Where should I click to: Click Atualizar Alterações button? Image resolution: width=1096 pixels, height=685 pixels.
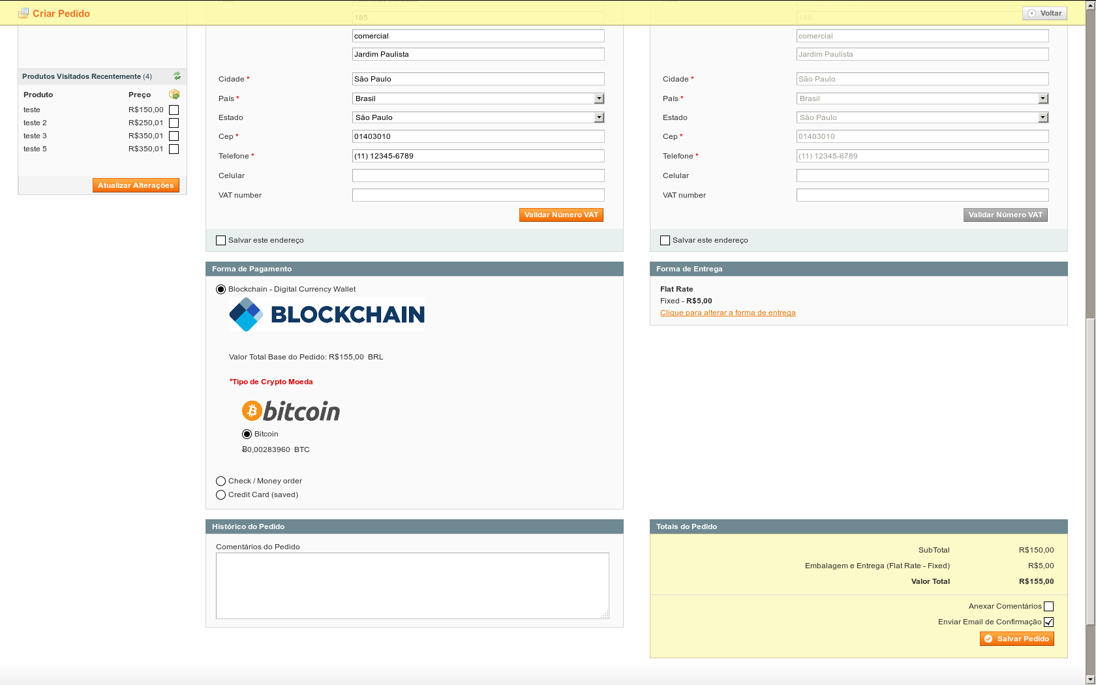point(136,185)
